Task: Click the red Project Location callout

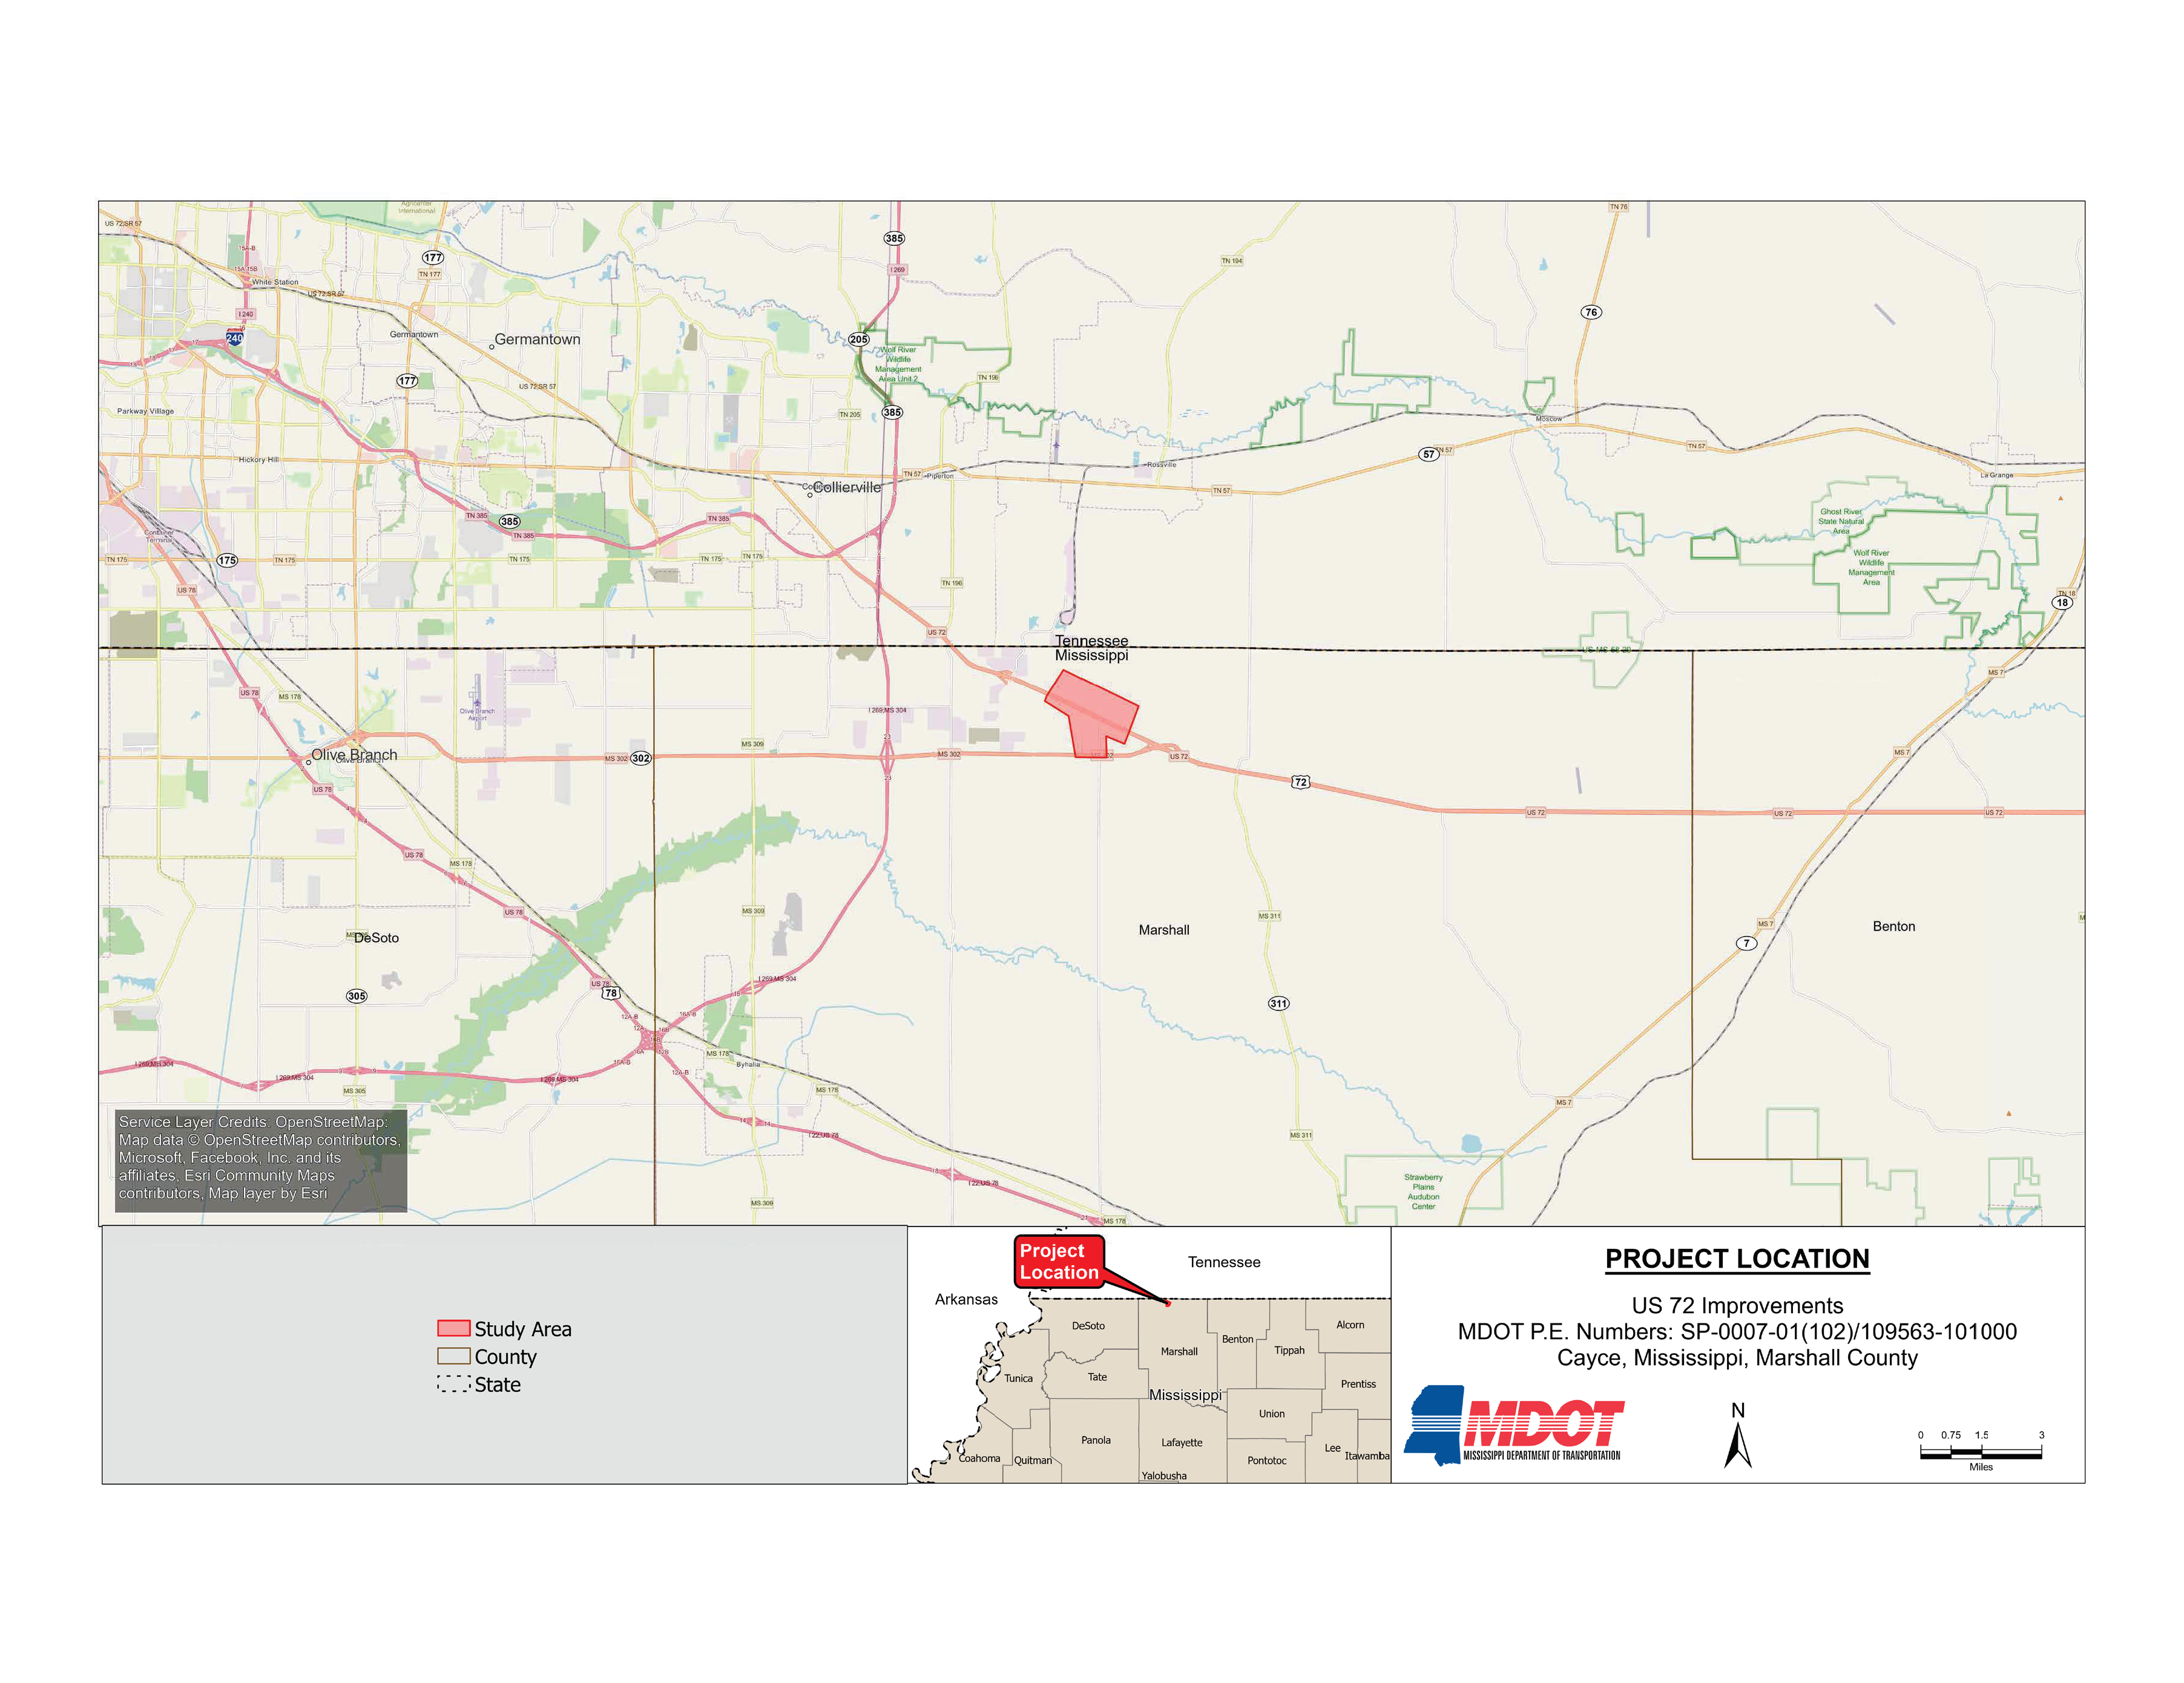Action: (1059, 1261)
